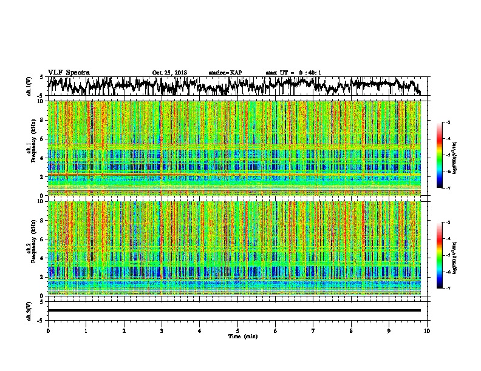481x371 pixels.
Task: Click the ch.3(V) flat black trace
Action: (234, 310)
